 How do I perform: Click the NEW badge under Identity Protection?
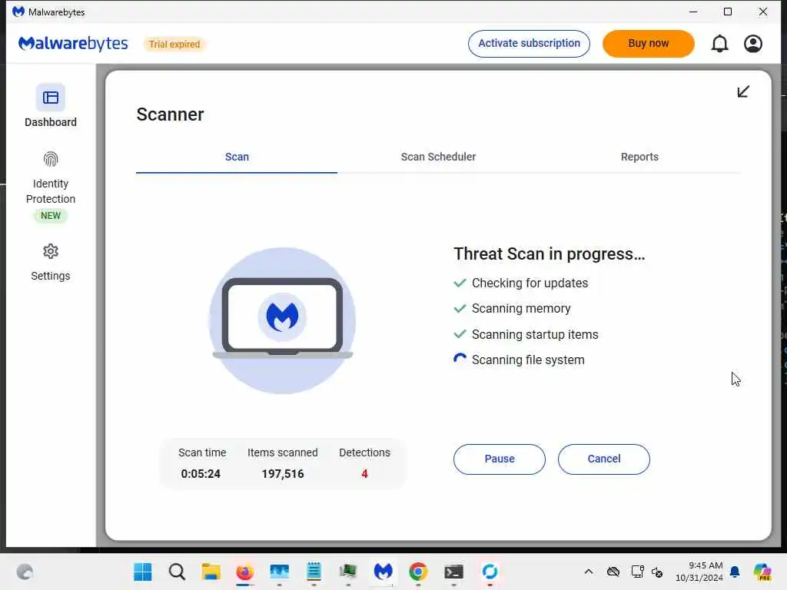pyautogui.click(x=50, y=216)
